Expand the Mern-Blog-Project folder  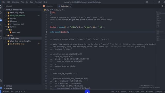pos(6,13)
